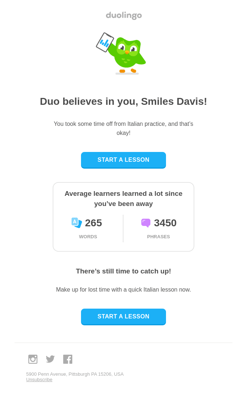Click the second START A LESSON button

click(x=123, y=317)
